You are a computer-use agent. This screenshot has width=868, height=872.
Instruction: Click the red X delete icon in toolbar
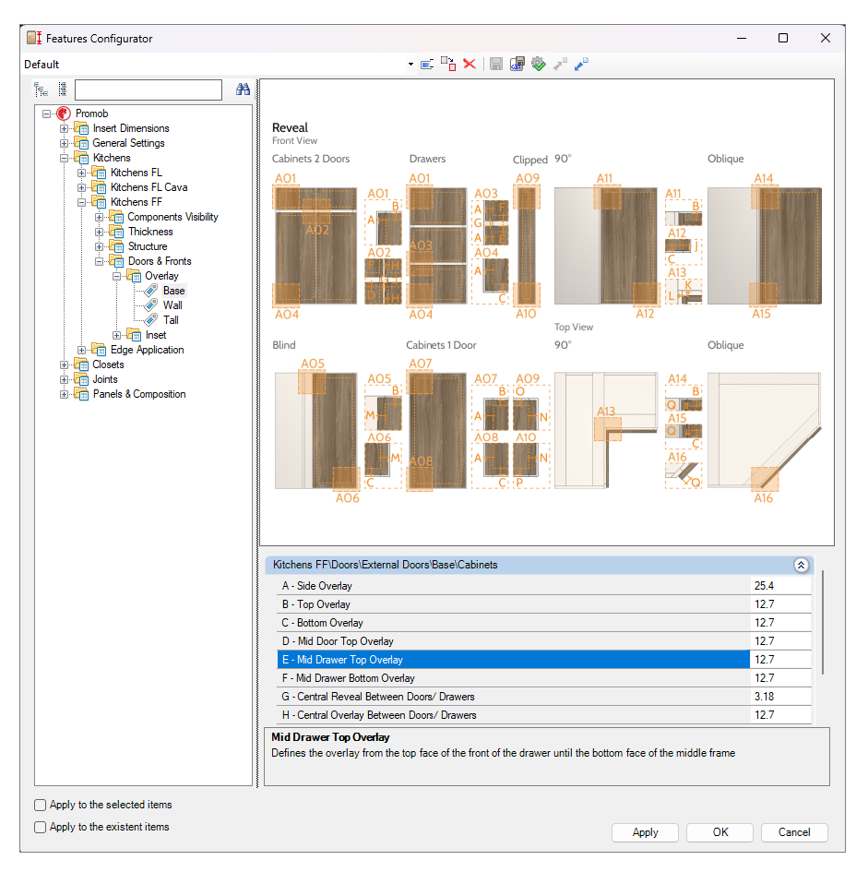470,64
